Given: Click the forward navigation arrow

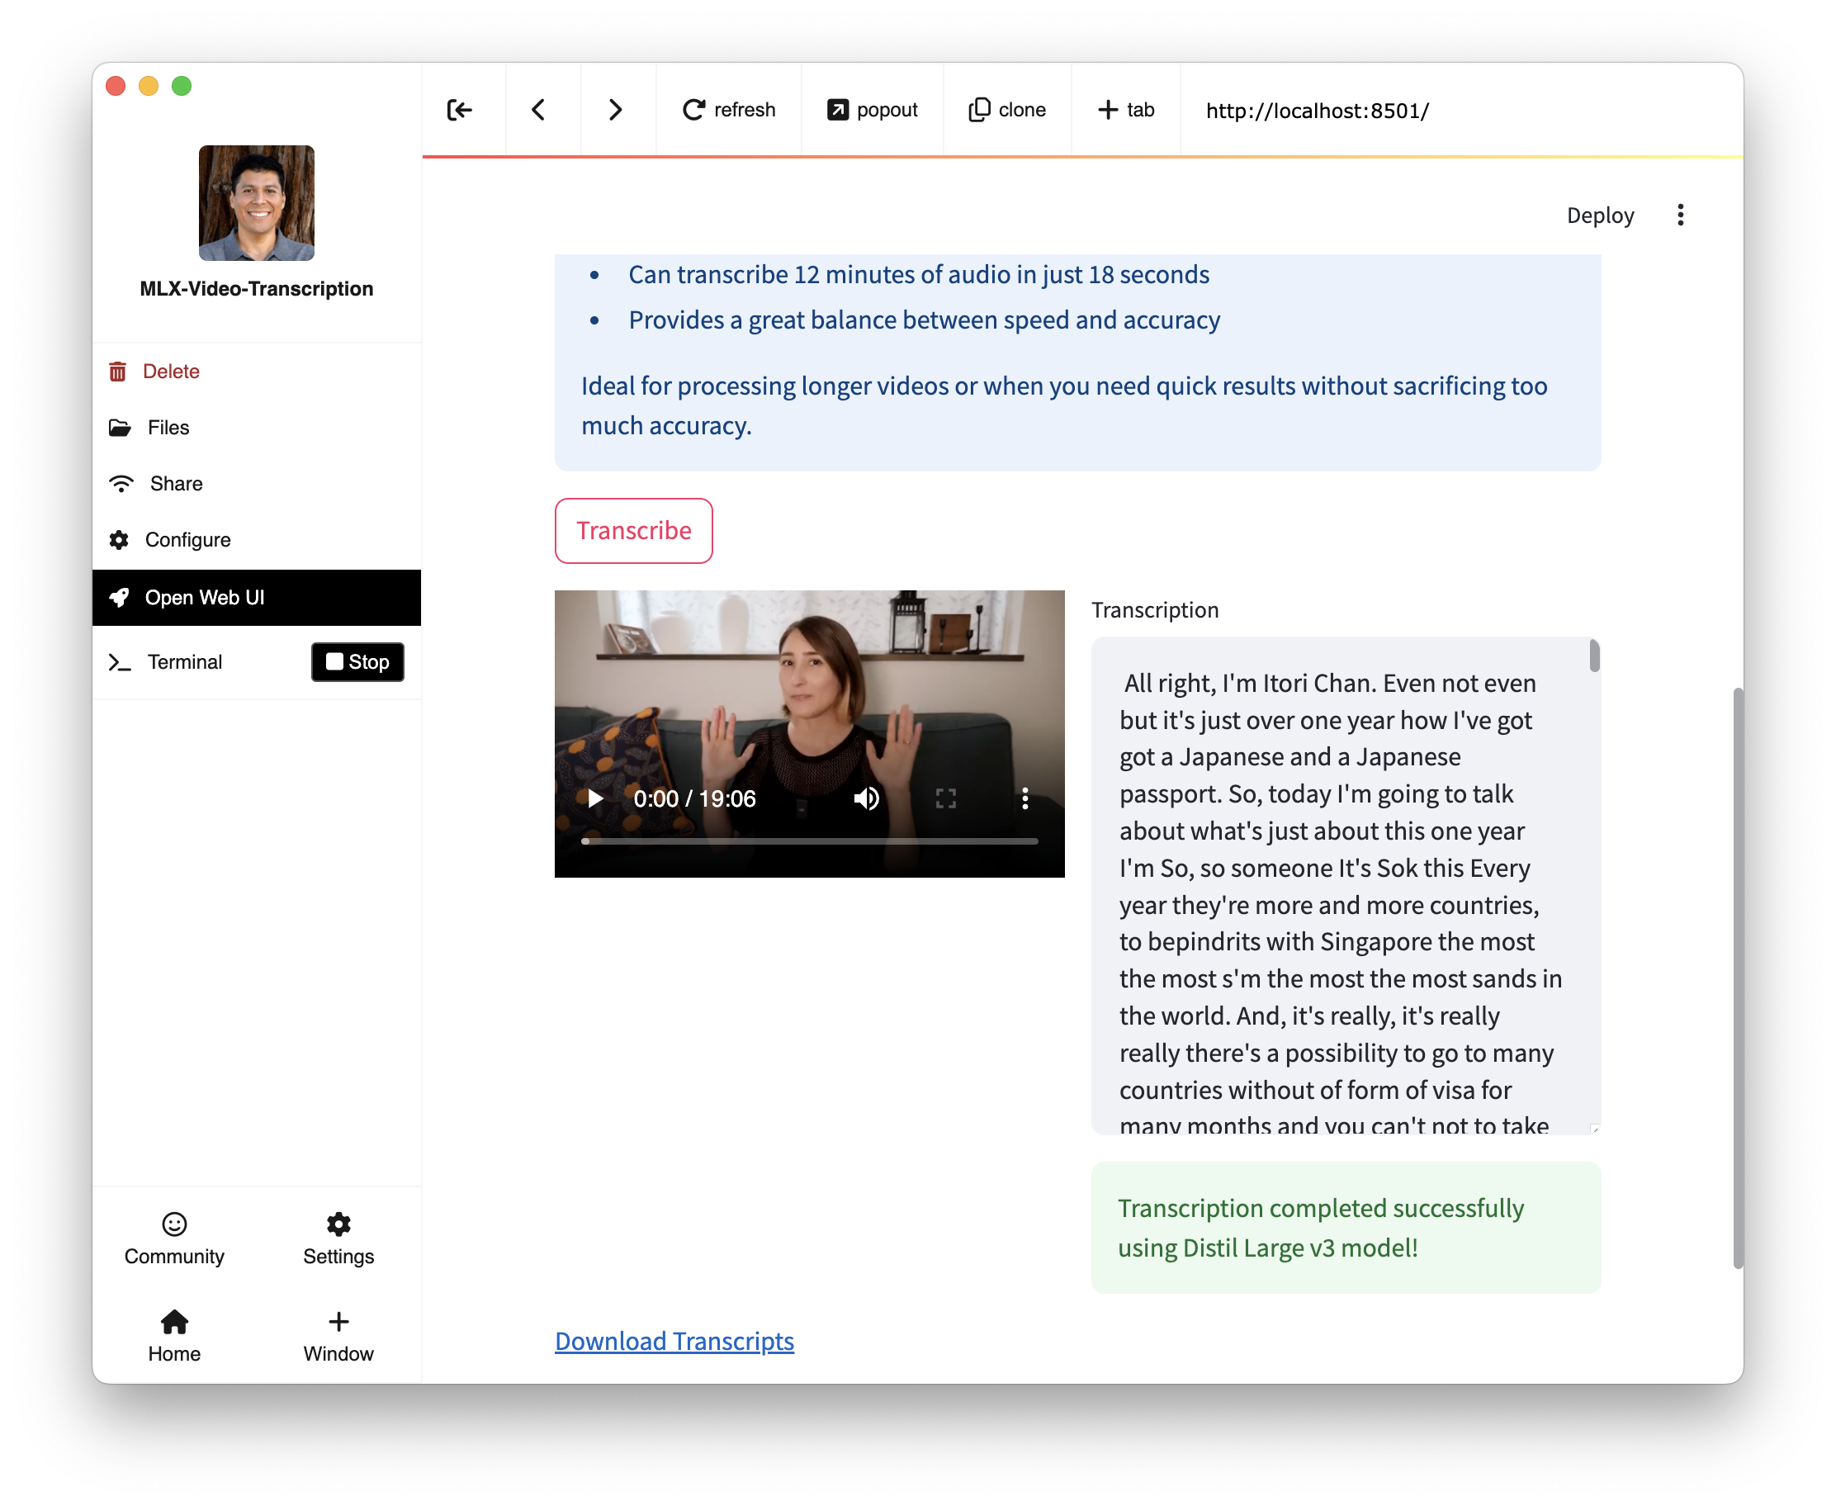Looking at the screenshot, I should click(615, 110).
